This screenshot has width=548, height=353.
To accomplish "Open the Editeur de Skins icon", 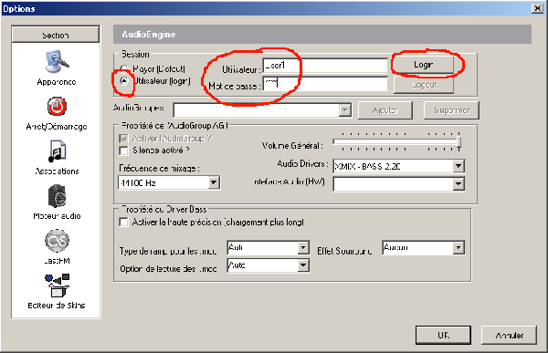I will coord(57,286).
